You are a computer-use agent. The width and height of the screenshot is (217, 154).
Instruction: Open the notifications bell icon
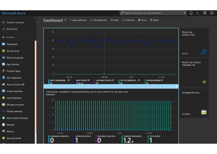(x=191, y=13)
